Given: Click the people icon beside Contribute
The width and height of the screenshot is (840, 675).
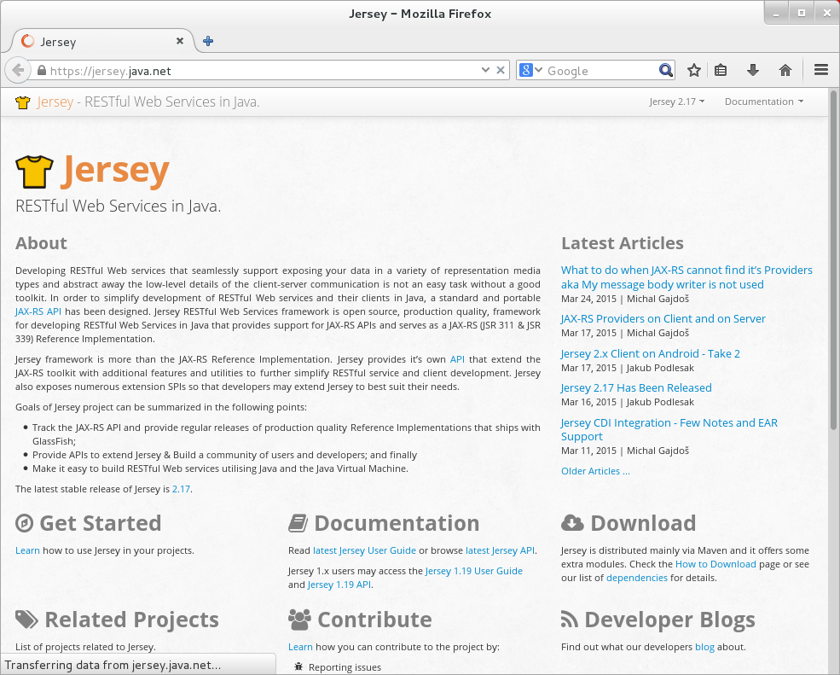Looking at the screenshot, I should pos(299,620).
